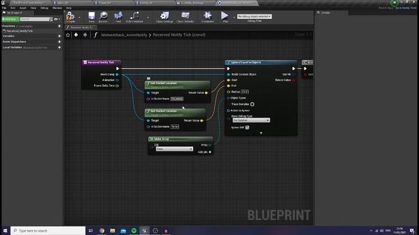The image size is (419, 235).
Task: Click Start input pin on SphereTrace
Action: click(228, 80)
